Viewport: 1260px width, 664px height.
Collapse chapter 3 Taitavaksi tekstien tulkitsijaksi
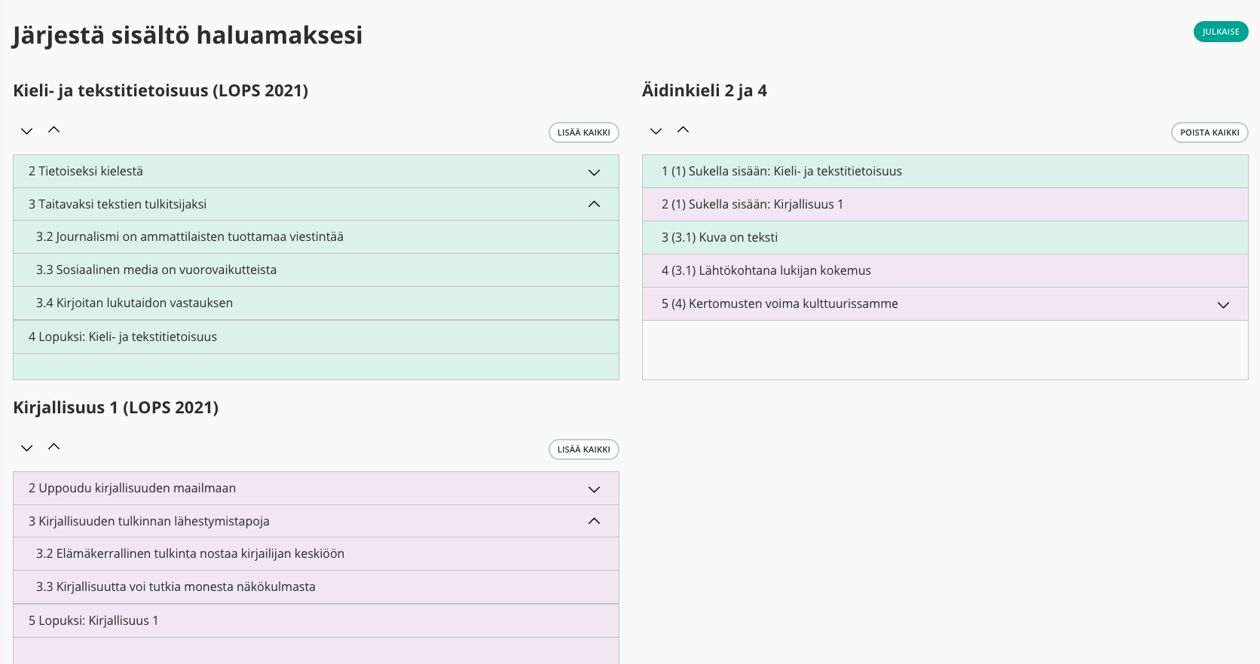[x=594, y=204]
